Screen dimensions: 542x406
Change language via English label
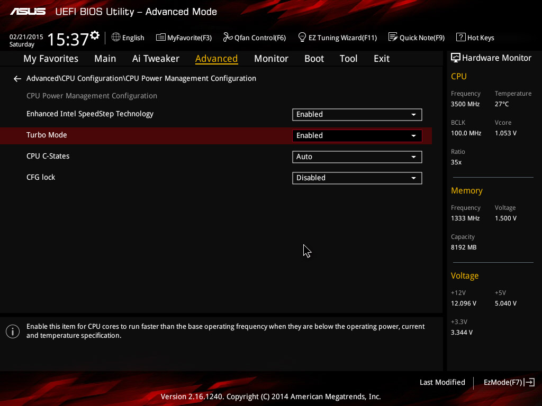coord(133,38)
